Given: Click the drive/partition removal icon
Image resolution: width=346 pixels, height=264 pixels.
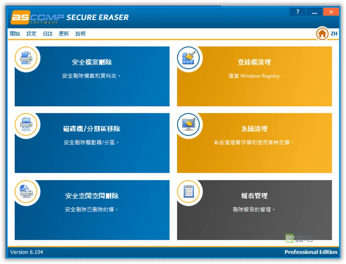Looking at the screenshot, I should pyautogui.click(x=26, y=125).
